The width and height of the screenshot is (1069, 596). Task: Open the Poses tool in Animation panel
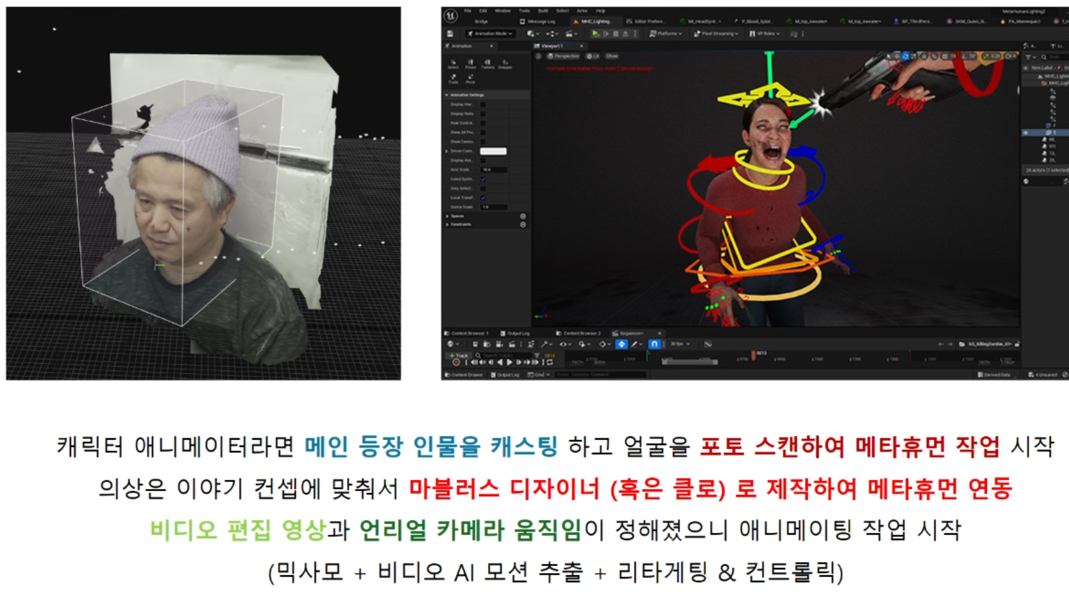click(x=470, y=64)
